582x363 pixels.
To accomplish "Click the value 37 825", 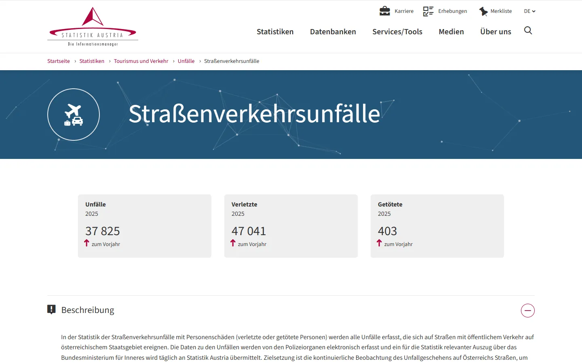I will (x=103, y=231).
